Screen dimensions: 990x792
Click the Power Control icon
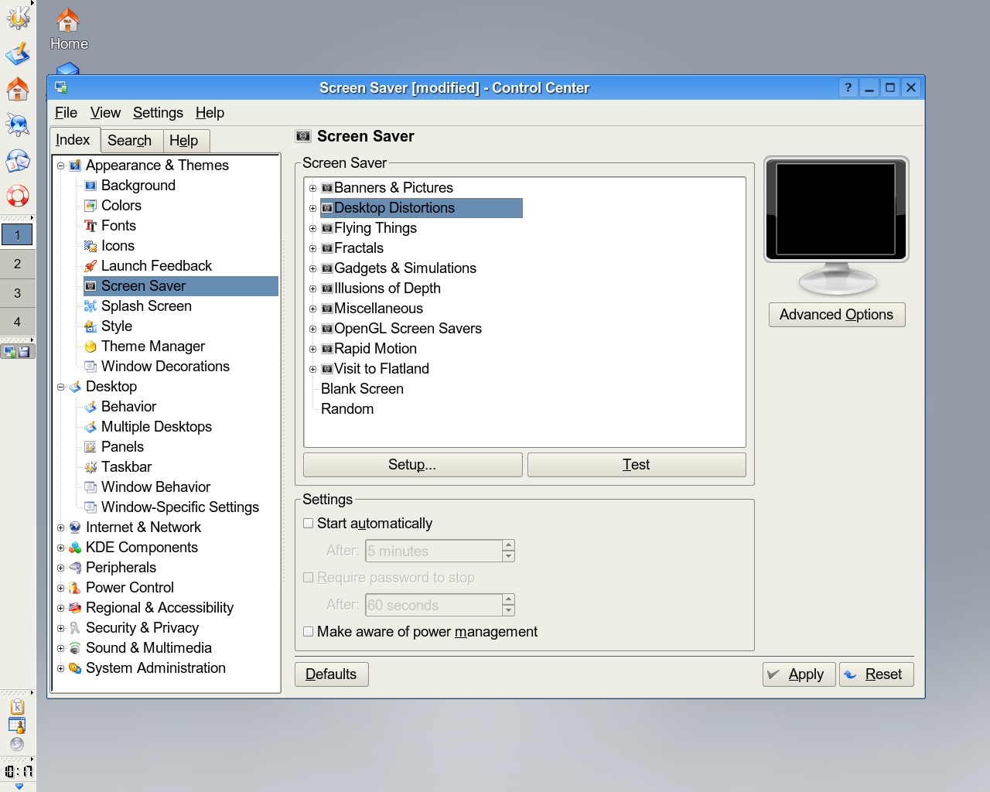coord(75,588)
